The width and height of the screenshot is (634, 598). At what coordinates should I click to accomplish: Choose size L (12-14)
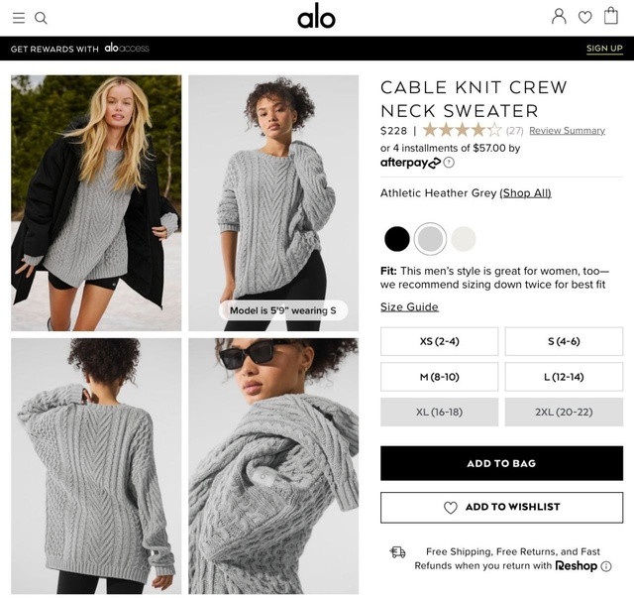point(564,377)
